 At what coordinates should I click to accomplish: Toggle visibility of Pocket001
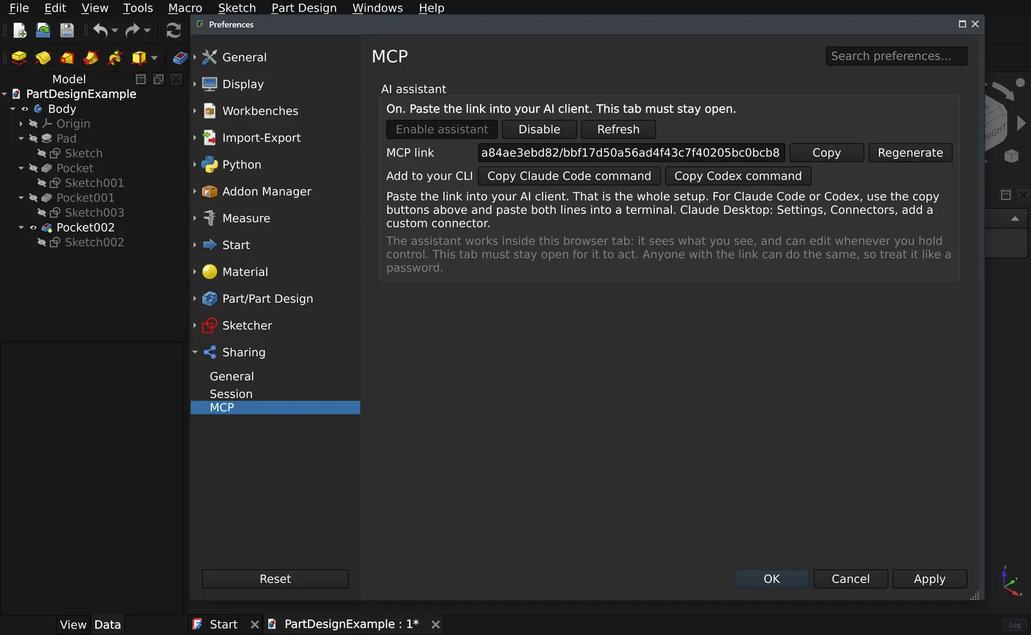[33, 198]
